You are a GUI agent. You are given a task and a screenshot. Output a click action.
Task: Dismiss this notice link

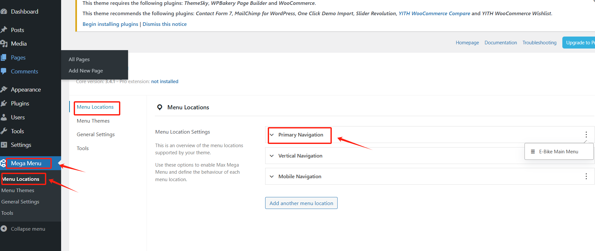pos(165,24)
